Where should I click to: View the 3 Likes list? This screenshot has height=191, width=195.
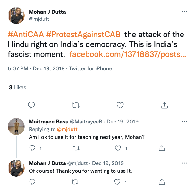[x=18, y=87]
